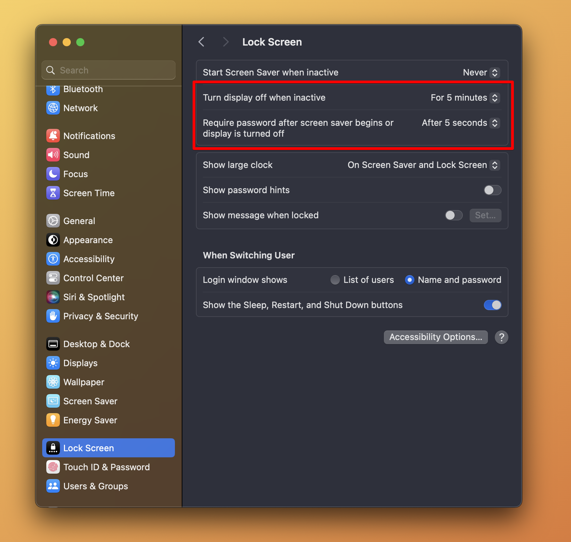The image size is (571, 542).
Task: Click the Accessibility Options button
Action: pos(436,337)
